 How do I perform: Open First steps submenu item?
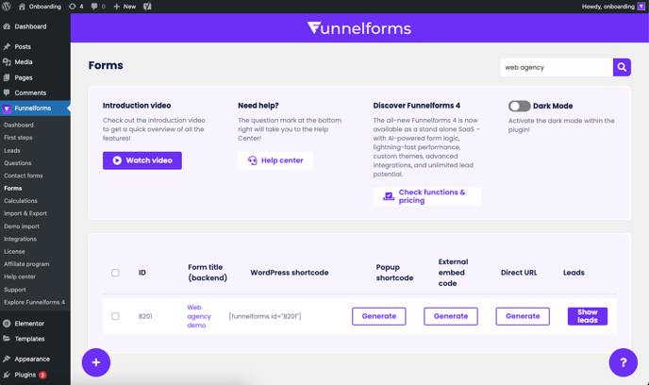(x=18, y=138)
